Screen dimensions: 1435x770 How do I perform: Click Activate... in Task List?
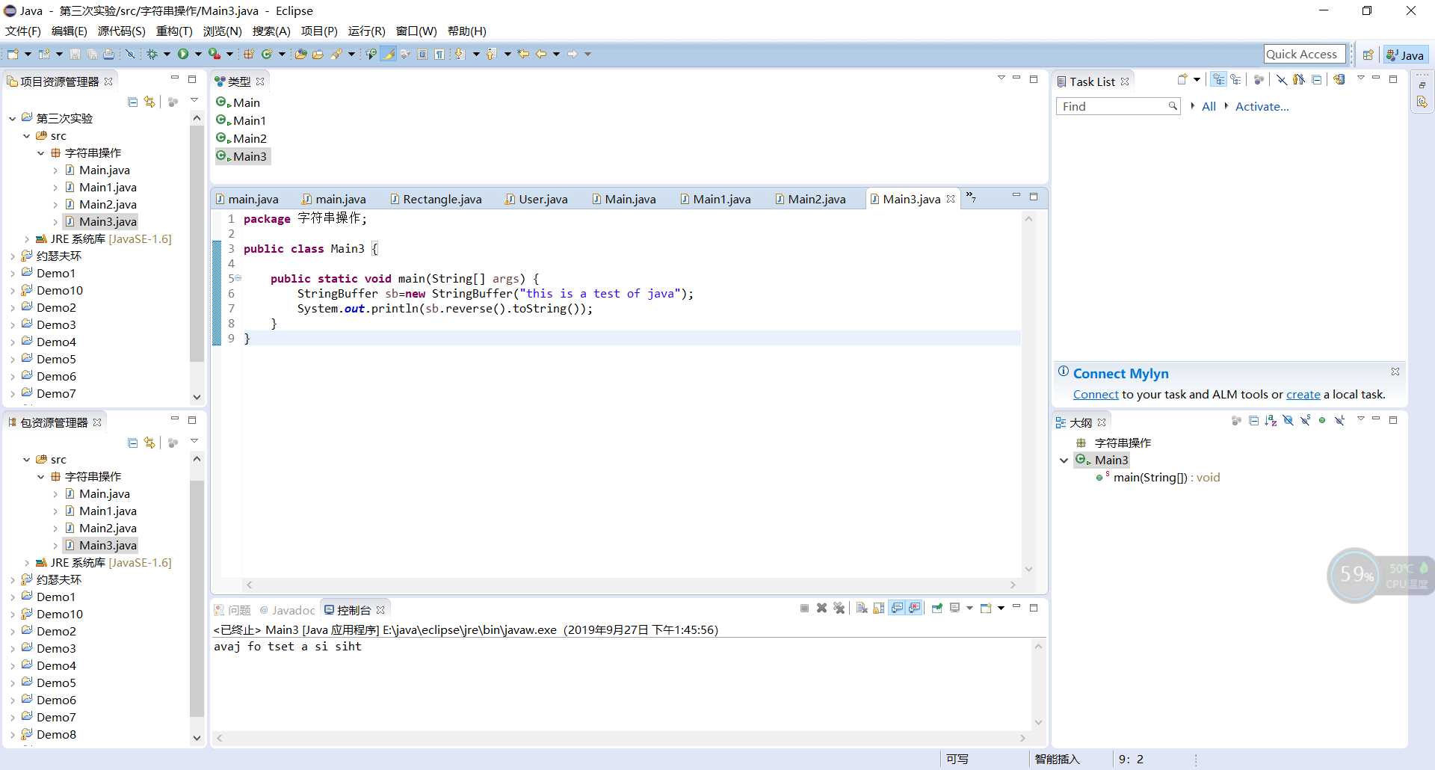tap(1262, 106)
